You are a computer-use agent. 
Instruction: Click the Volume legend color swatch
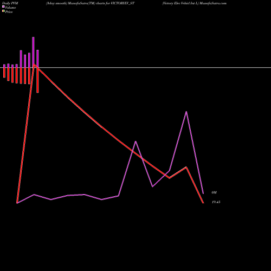[3, 7]
